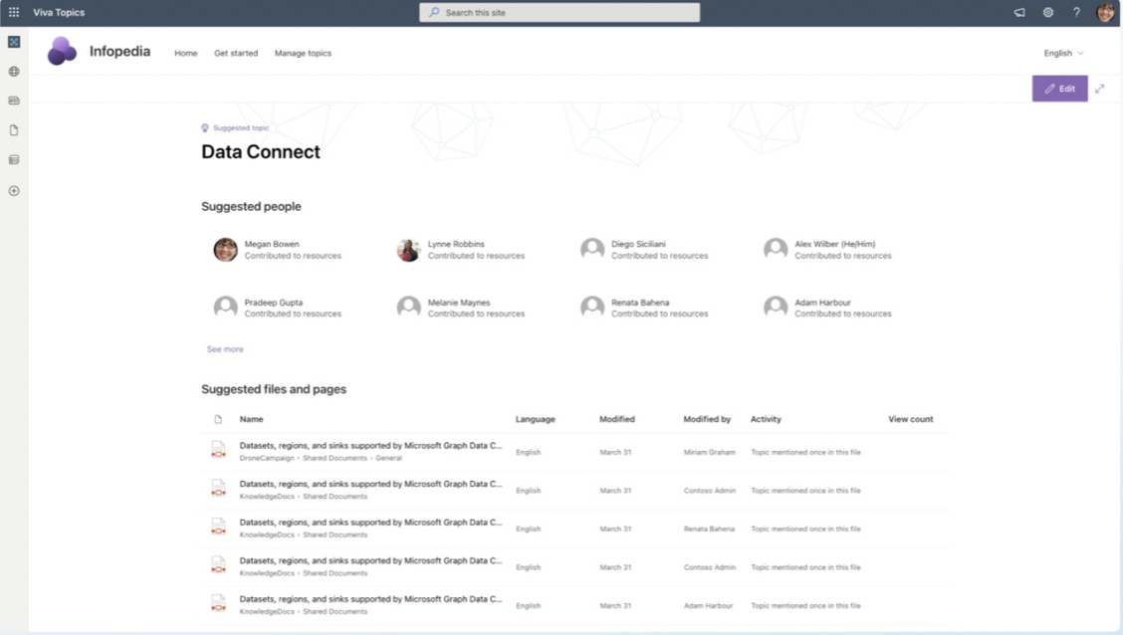
Task: Click the megaphone notifications icon
Action: [x=1019, y=13]
